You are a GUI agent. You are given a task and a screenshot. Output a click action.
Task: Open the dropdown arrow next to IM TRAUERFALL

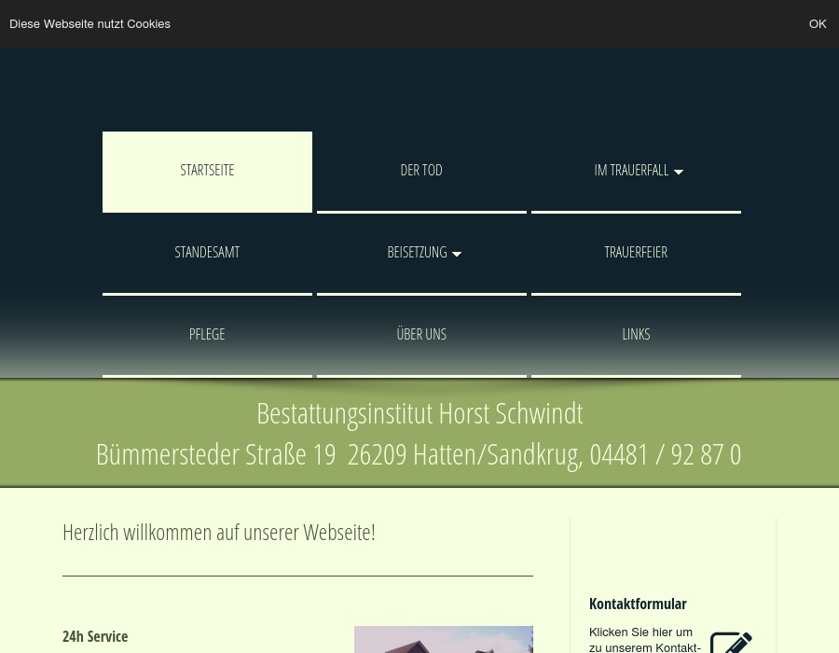679,172
